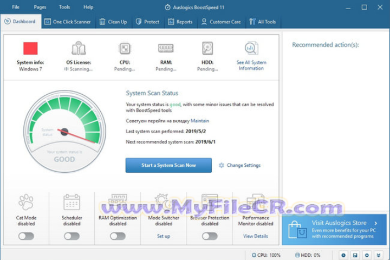Open the File menu

point(15,7)
